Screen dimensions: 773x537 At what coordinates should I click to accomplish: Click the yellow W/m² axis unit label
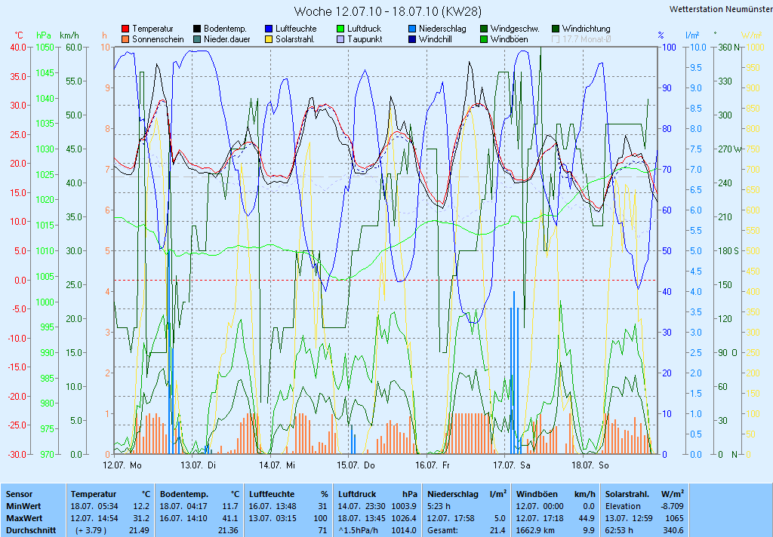click(x=752, y=35)
